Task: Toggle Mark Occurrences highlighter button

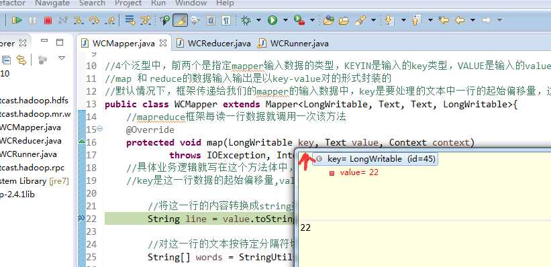Action: (180, 20)
